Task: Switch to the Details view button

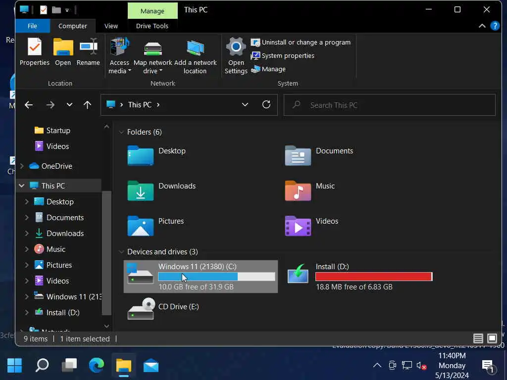Action: [478, 338]
